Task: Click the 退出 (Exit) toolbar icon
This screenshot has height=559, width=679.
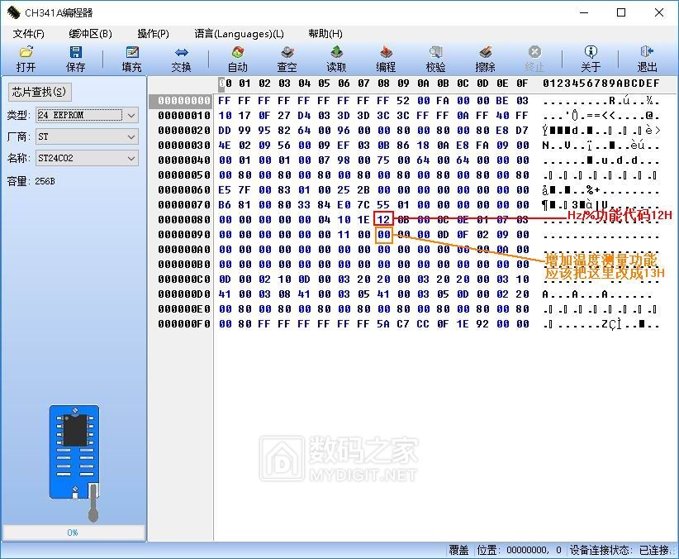Action: tap(647, 59)
